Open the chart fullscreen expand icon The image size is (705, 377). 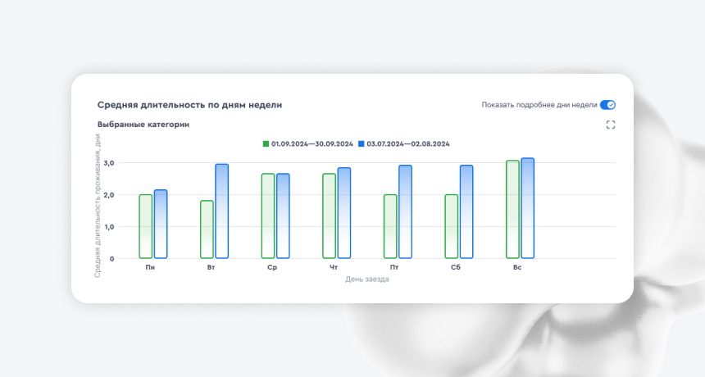[610, 125]
